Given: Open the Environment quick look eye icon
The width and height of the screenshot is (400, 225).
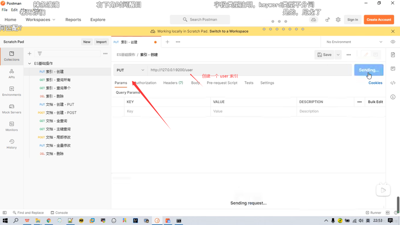Looking at the screenshot, I should (393, 42).
